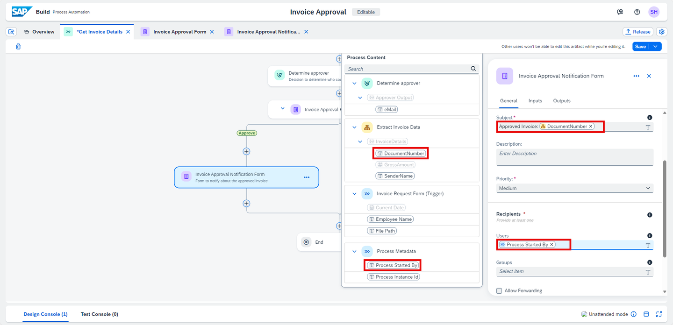This screenshot has height=325, width=673.
Task: Click the Process Metadata icon
Action: 367,251
